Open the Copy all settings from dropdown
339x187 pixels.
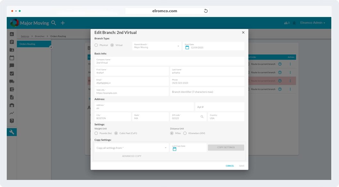tap(131, 148)
